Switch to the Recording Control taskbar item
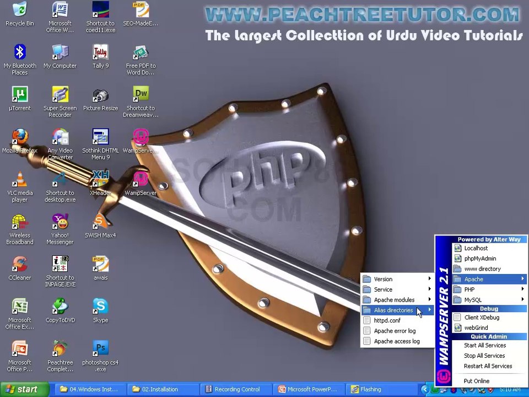The height and width of the screenshot is (397, 529). coord(235,390)
